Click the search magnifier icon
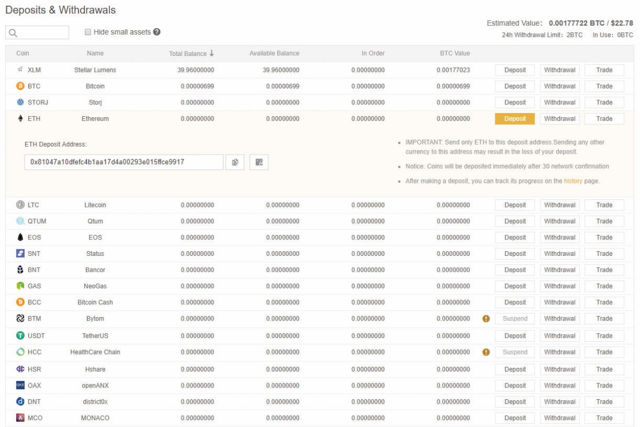The height and width of the screenshot is (427, 640). (13, 33)
